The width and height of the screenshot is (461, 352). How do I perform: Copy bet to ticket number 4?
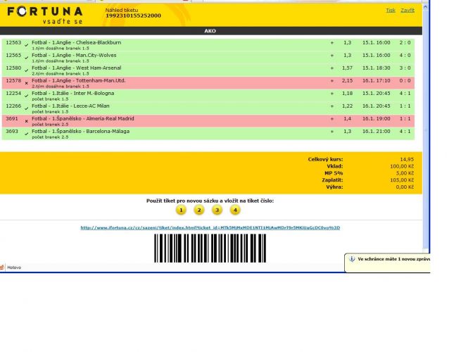click(x=235, y=210)
